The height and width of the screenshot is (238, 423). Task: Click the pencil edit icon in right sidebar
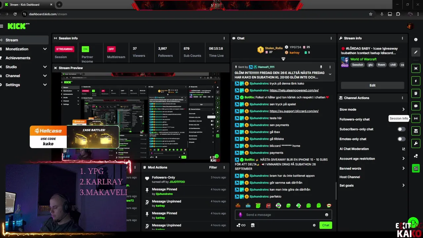[416, 52]
